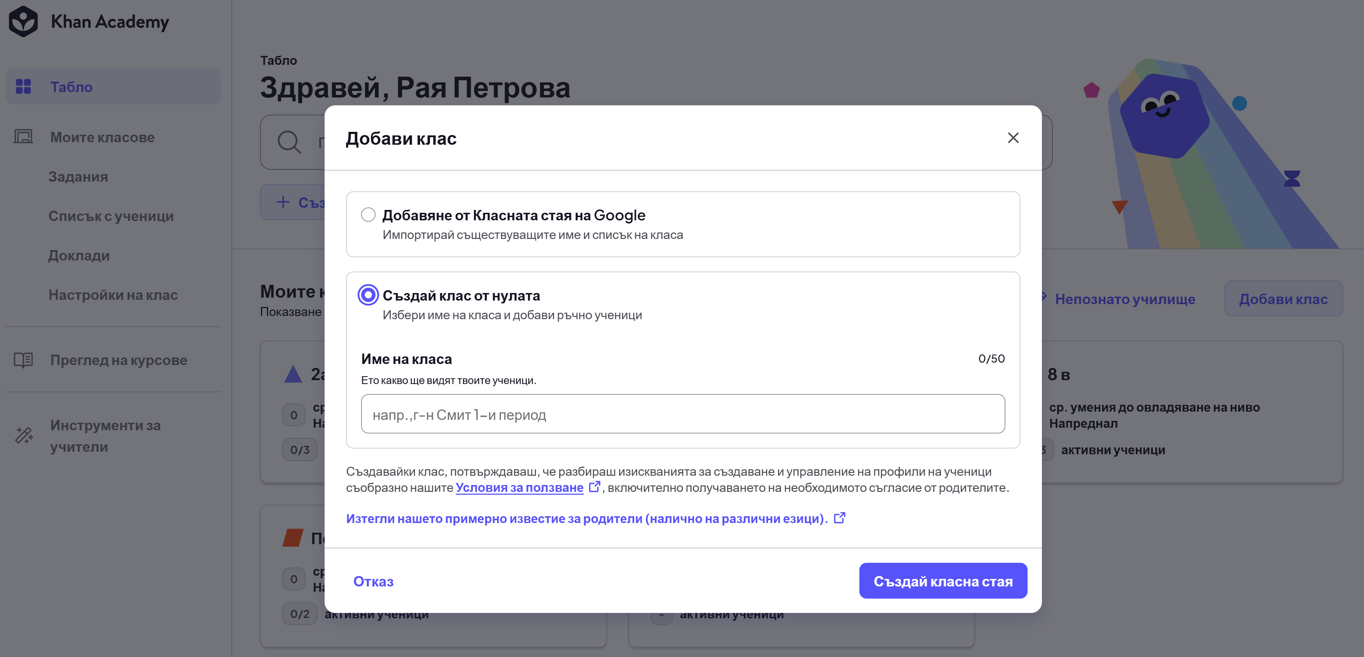Click external link icon after Условия за ползване
Screen dimensions: 1364x657
595,487
